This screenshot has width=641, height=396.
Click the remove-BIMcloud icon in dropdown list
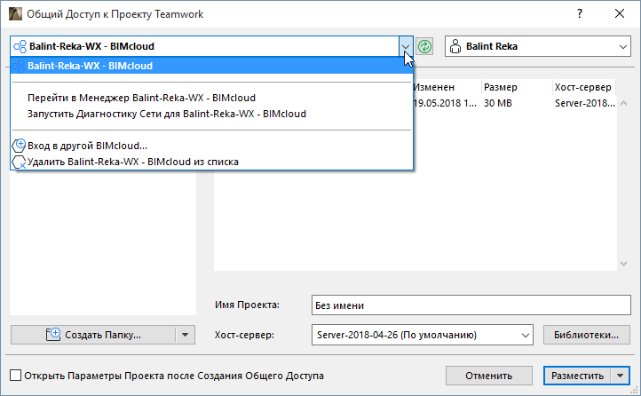[x=19, y=162]
